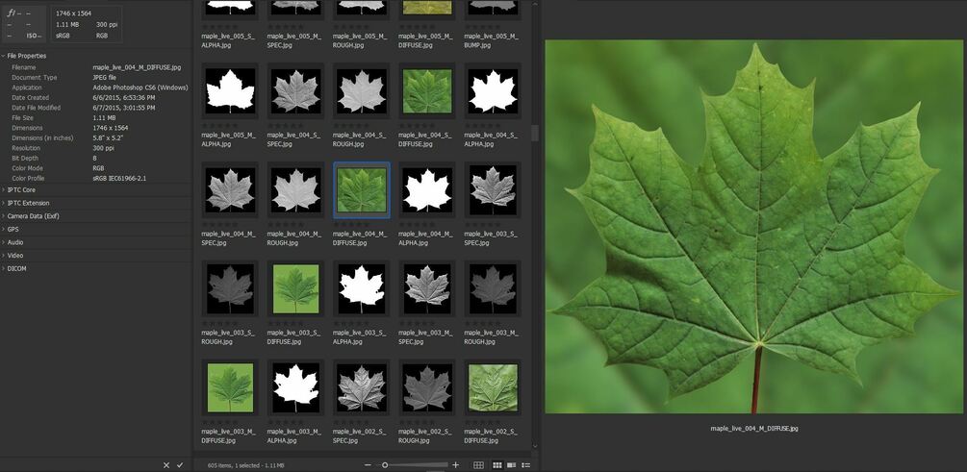Select the maple_live_002_S_SPEC.jpg thumbnail
Viewport: 967px width, 472px height.
(362, 387)
